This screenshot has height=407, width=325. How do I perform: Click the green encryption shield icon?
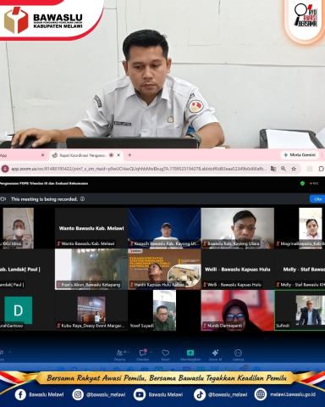click(302, 183)
